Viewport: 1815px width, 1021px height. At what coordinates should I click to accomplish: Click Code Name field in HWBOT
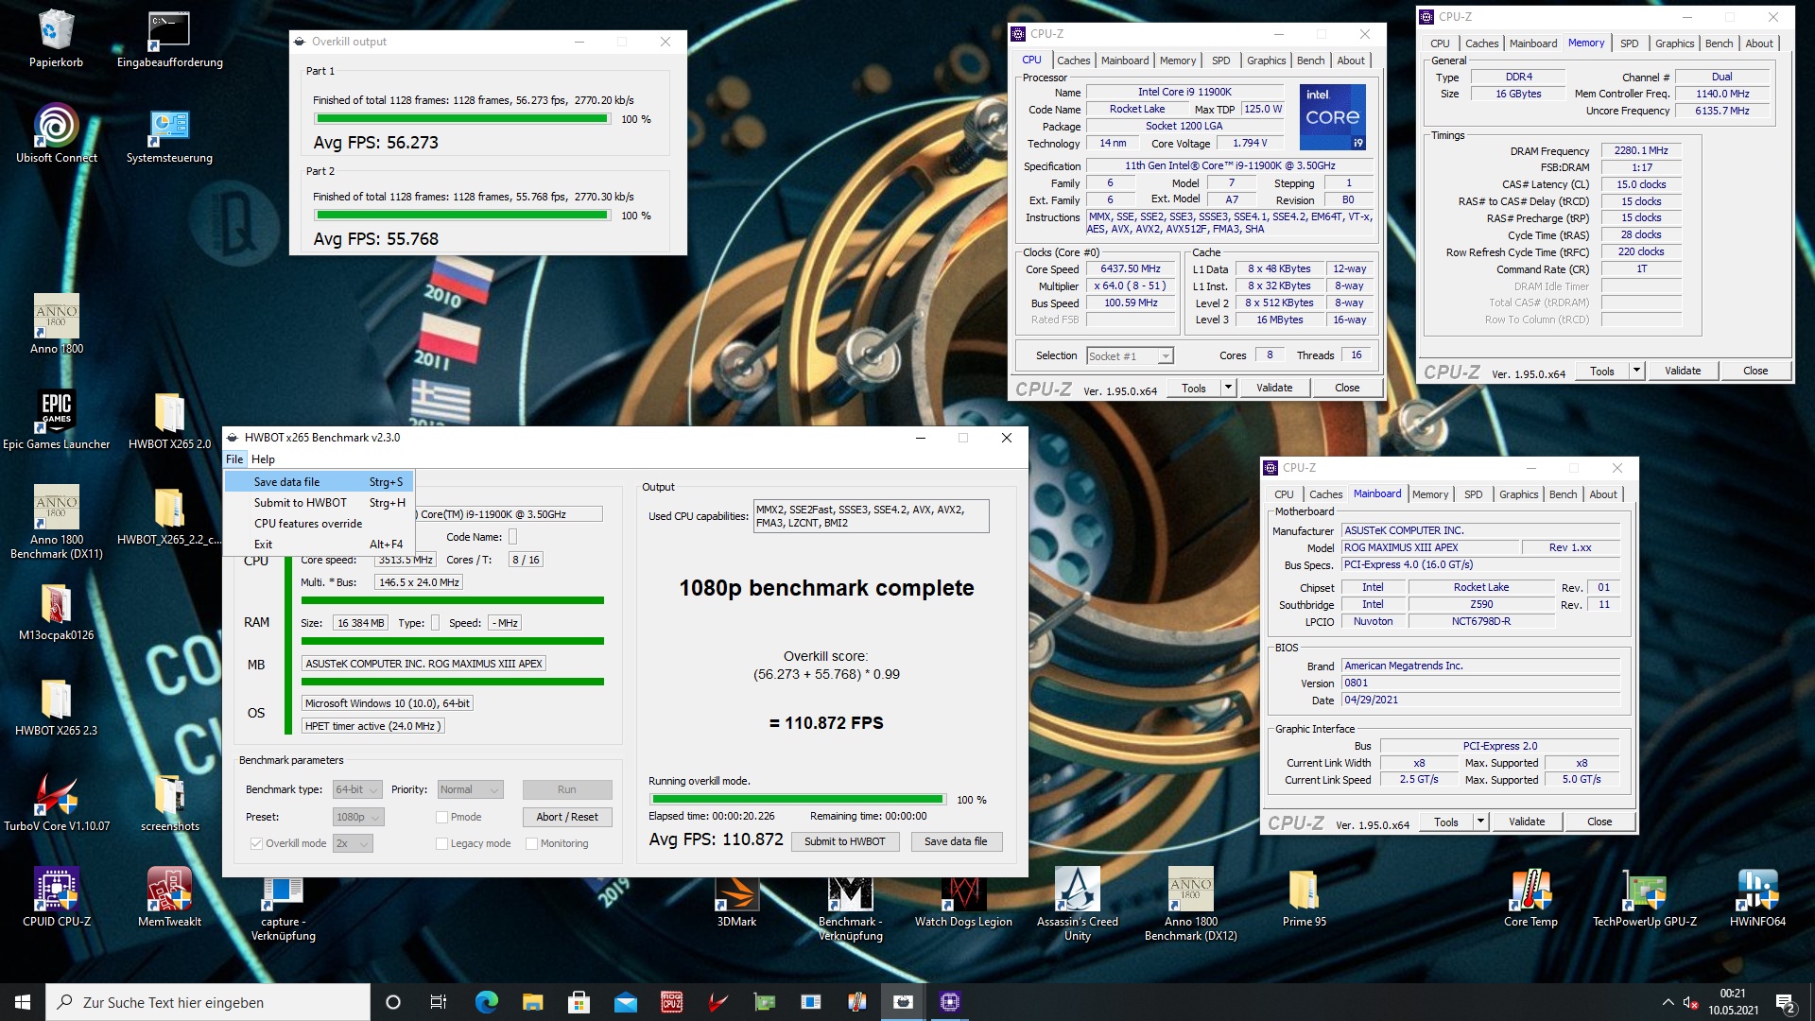(512, 537)
